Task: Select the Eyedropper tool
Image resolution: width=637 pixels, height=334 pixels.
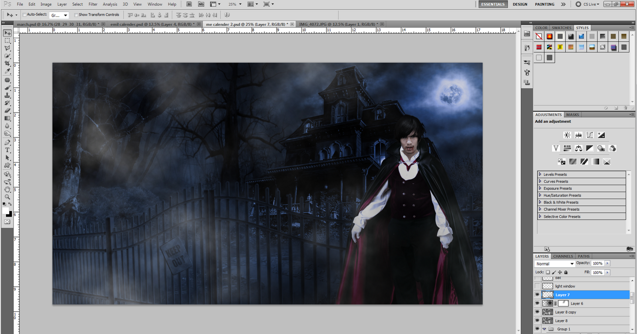Action: [7, 71]
